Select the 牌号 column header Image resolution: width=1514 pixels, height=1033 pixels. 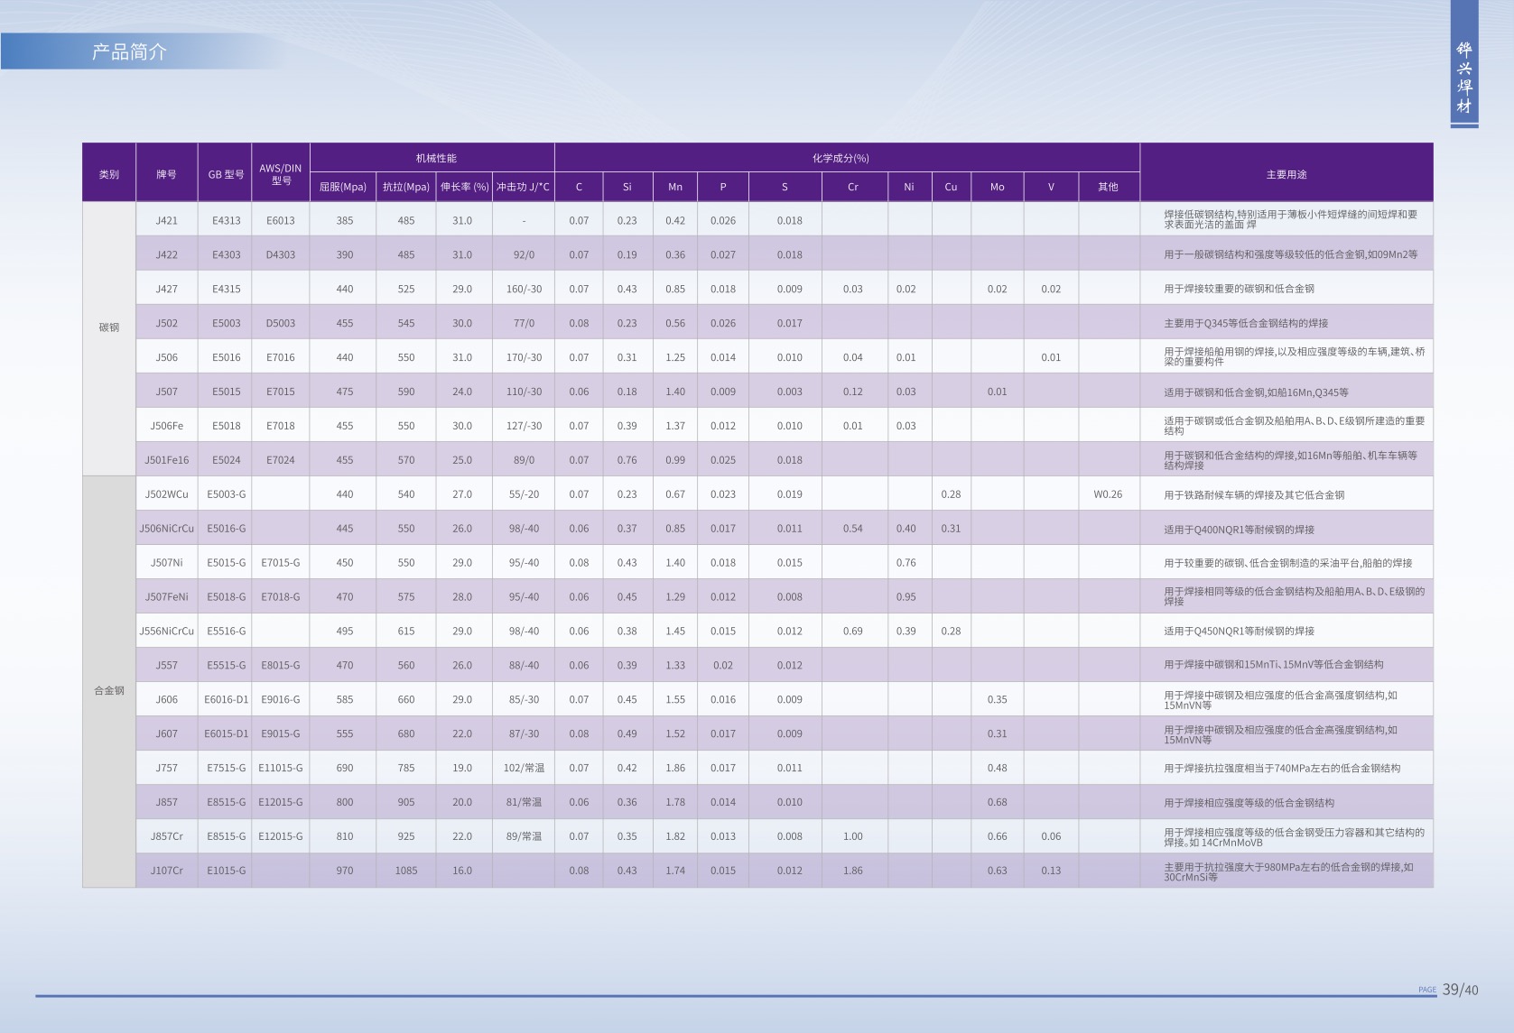pyautogui.click(x=166, y=174)
